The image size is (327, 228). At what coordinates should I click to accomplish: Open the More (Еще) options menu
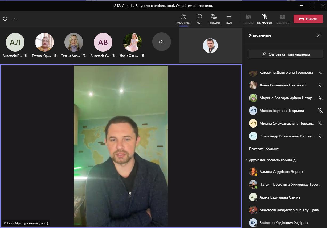click(229, 17)
